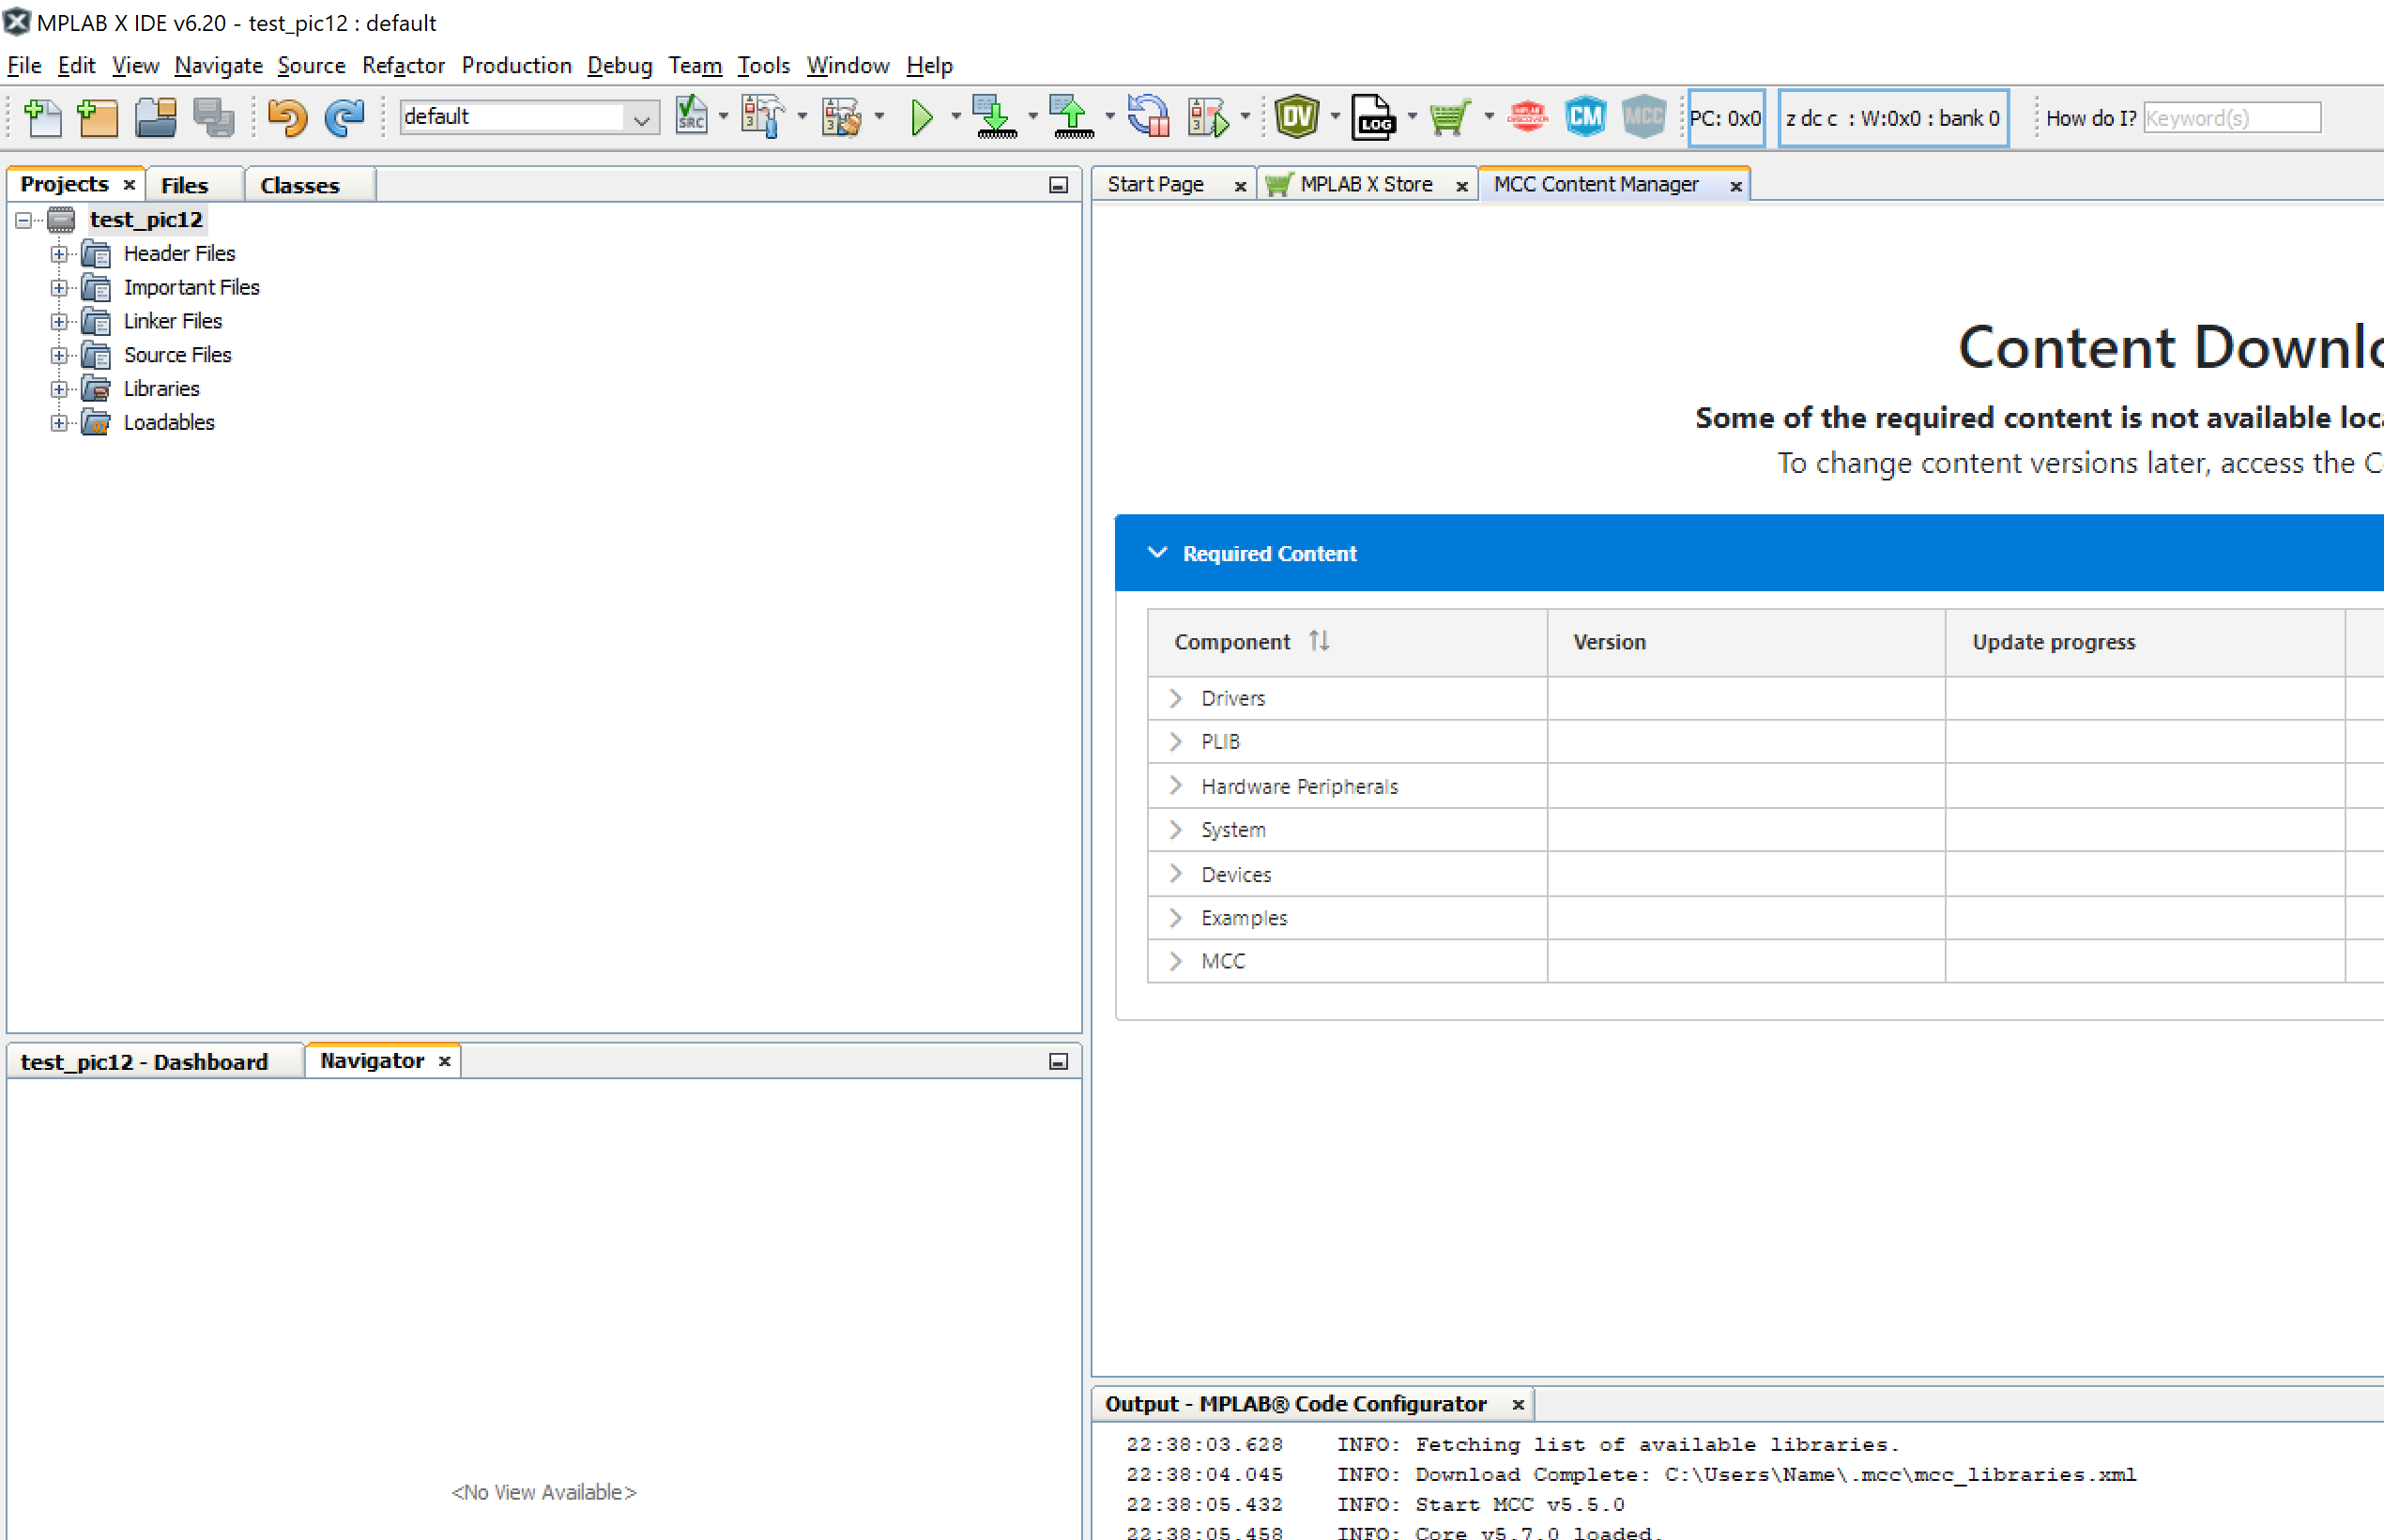This screenshot has height=1540, width=2384.
Task: Close the MCC Content Manager tab
Action: point(1735,186)
